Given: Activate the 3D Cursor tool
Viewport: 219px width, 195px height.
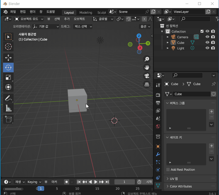Looking at the screenshot, I should [8, 47].
